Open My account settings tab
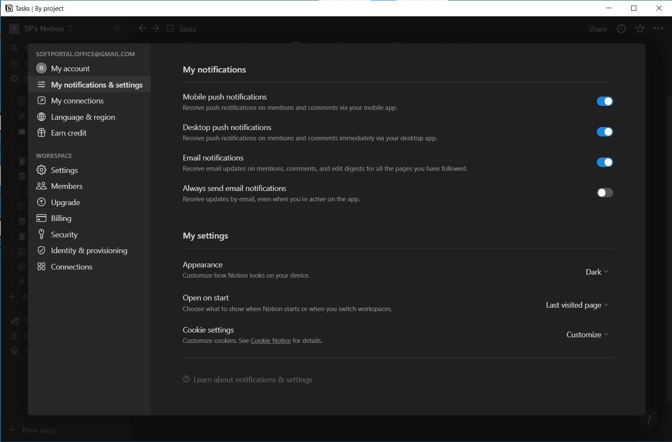The image size is (672, 442). (x=70, y=69)
